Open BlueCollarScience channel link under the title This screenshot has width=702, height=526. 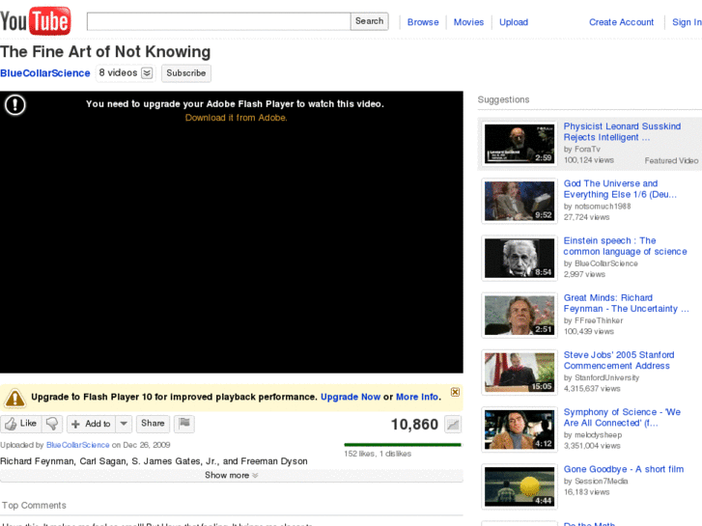pyautogui.click(x=45, y=73)
